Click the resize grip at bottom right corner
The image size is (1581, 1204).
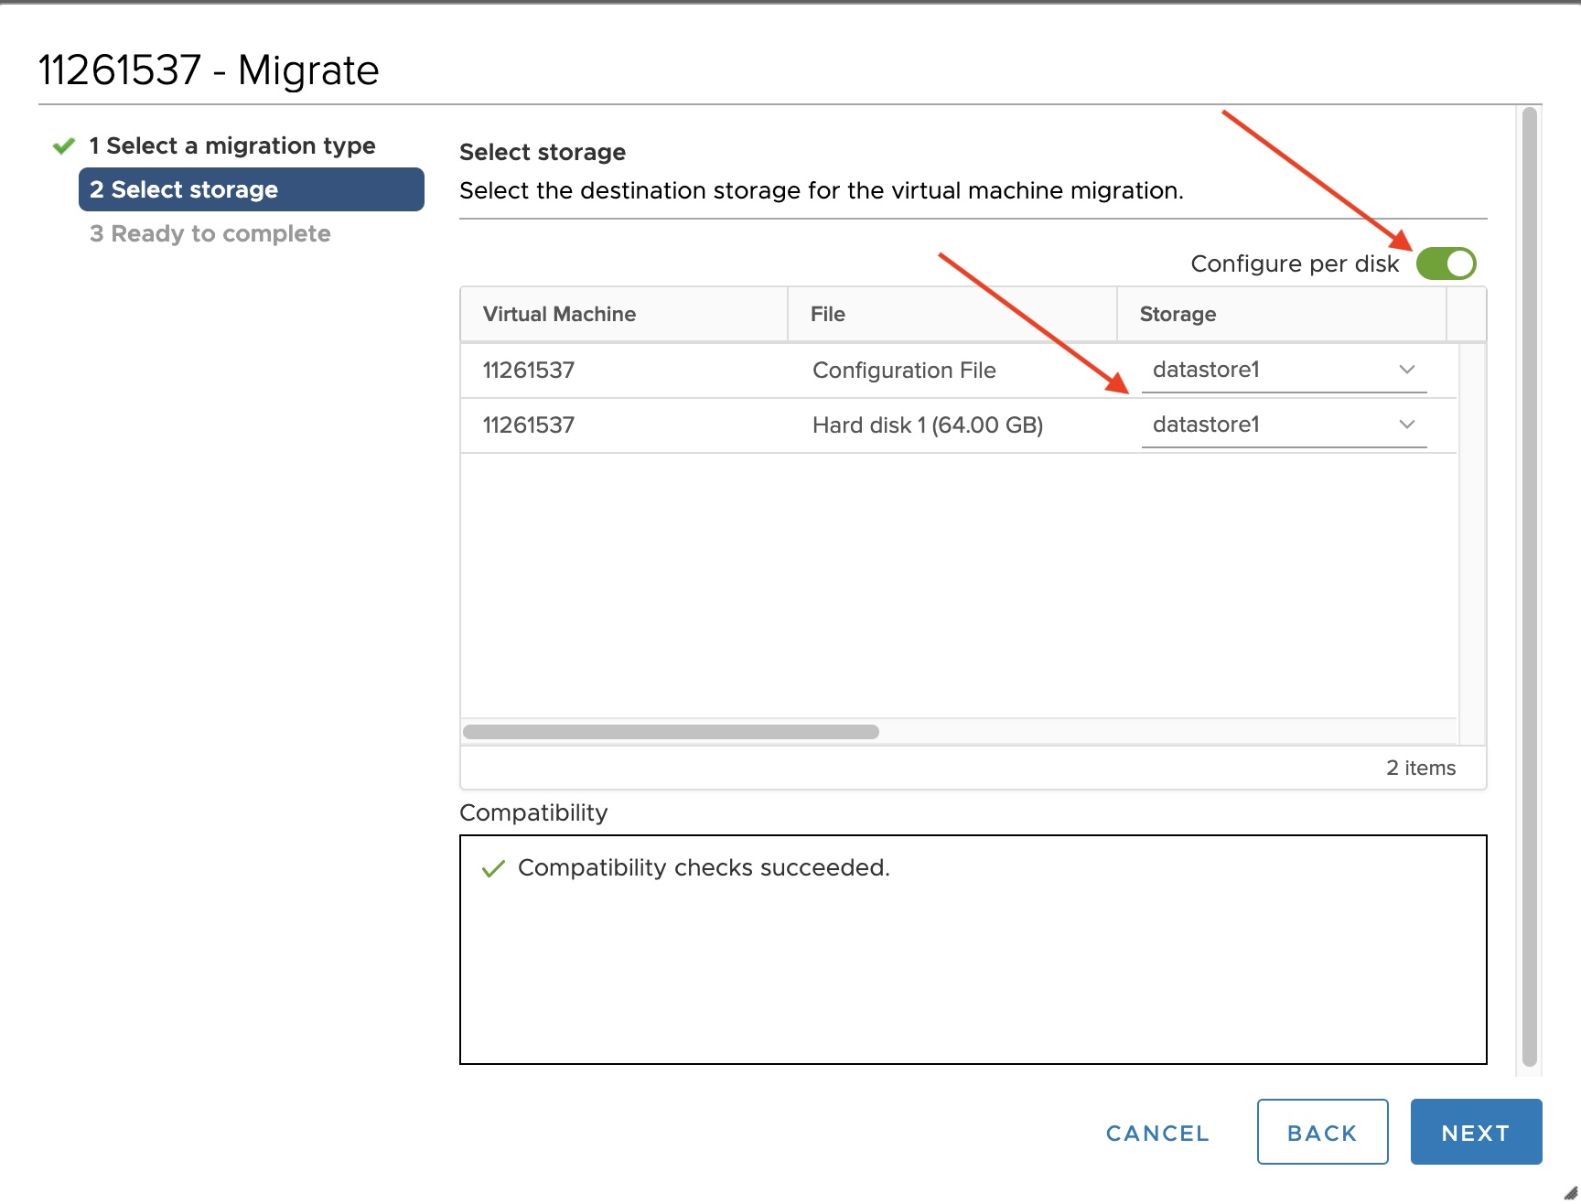point(1569,1191)
